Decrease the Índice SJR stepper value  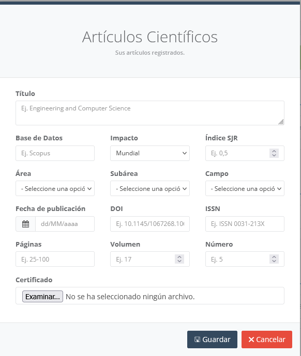click(274, 155)
